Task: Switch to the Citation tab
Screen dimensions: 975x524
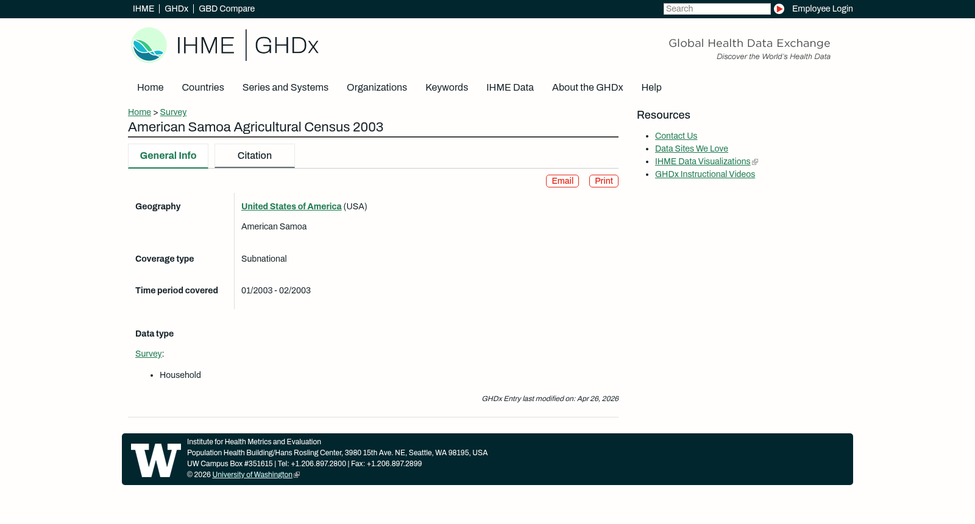Action: pos(255,156)
